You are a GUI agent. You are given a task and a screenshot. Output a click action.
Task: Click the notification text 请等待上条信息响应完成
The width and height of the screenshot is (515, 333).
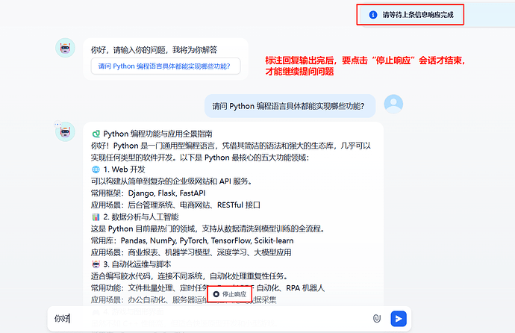tap(418, 15)
